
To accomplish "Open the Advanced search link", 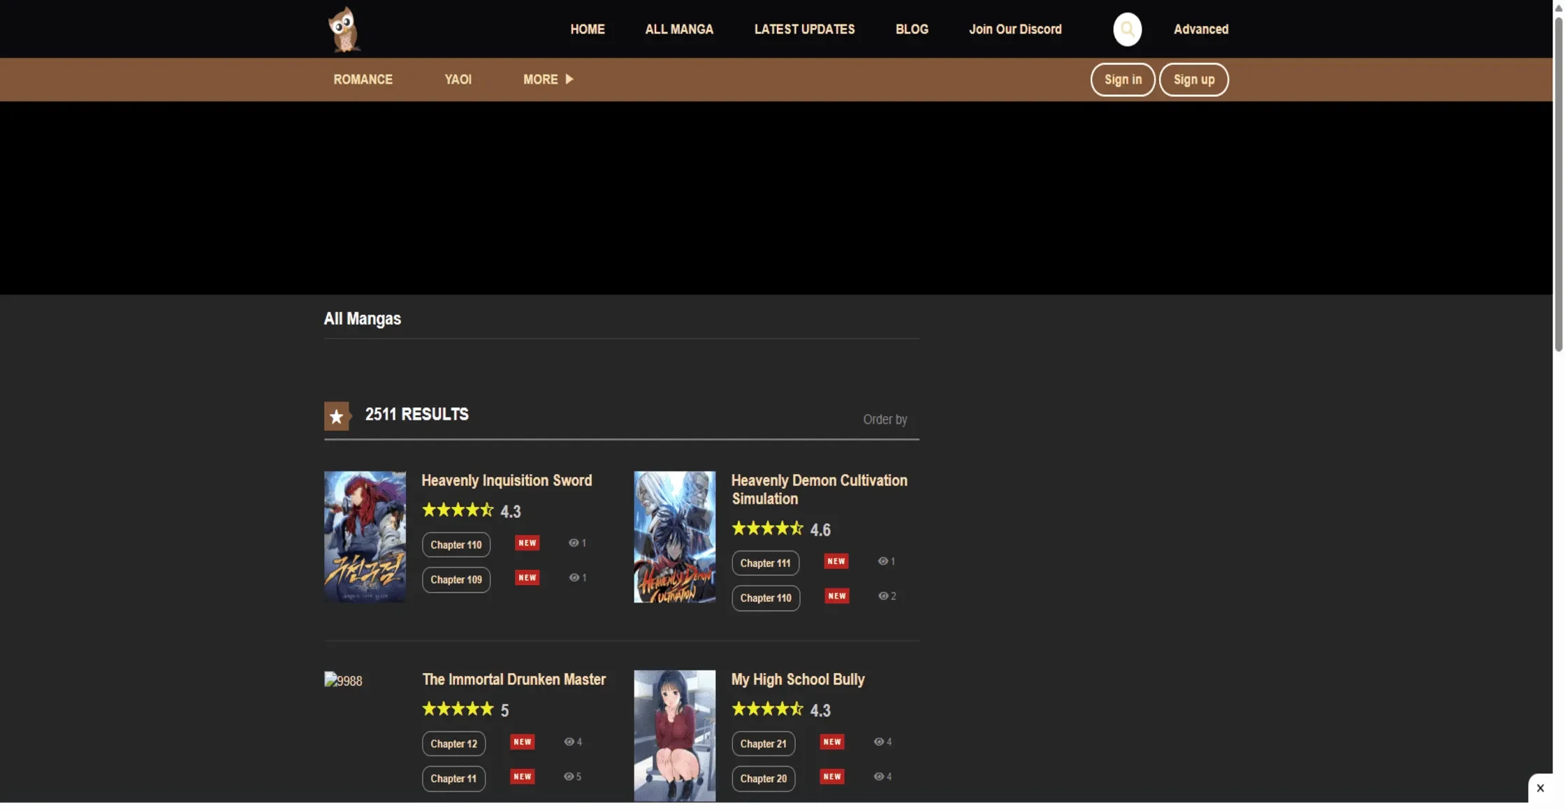I will coord(1200,29).
